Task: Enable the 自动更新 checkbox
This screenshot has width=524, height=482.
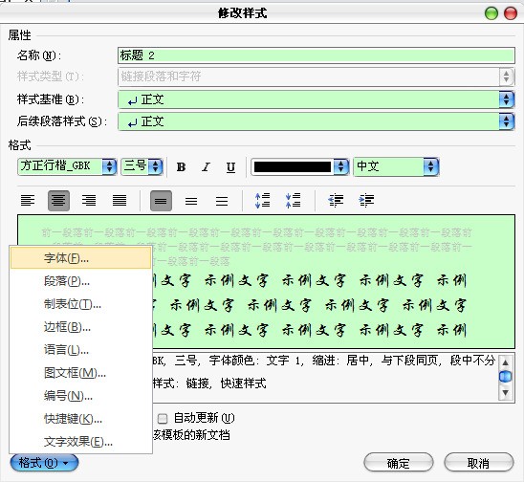Action: click(x=163, y=418)
